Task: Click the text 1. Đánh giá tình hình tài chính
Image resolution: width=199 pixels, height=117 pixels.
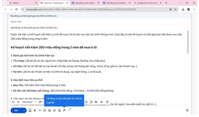Action: 33,56
